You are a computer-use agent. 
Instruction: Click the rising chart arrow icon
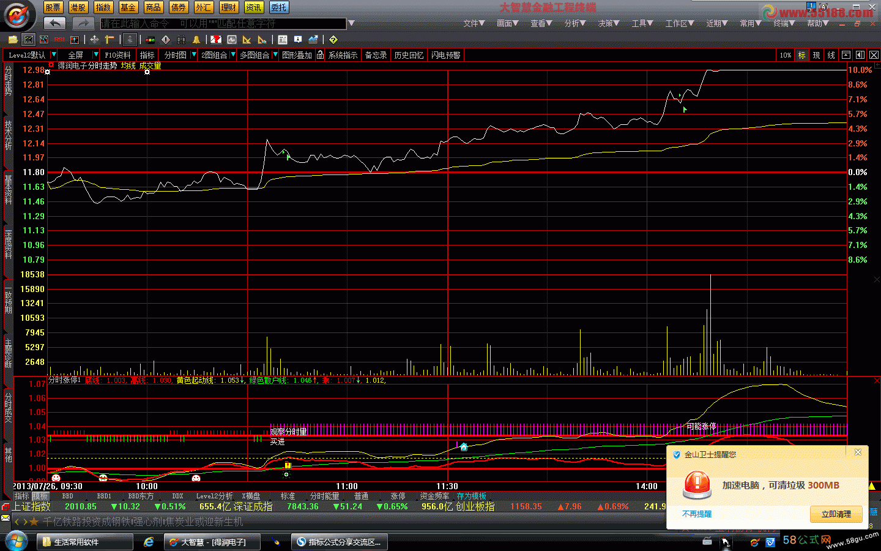pyautogui.click(x=313, y=40)
